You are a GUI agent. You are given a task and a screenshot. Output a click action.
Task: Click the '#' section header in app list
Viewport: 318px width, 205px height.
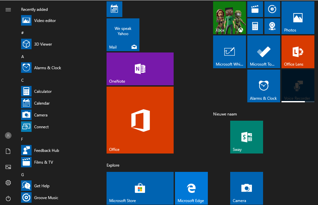(x=22, y=33)
